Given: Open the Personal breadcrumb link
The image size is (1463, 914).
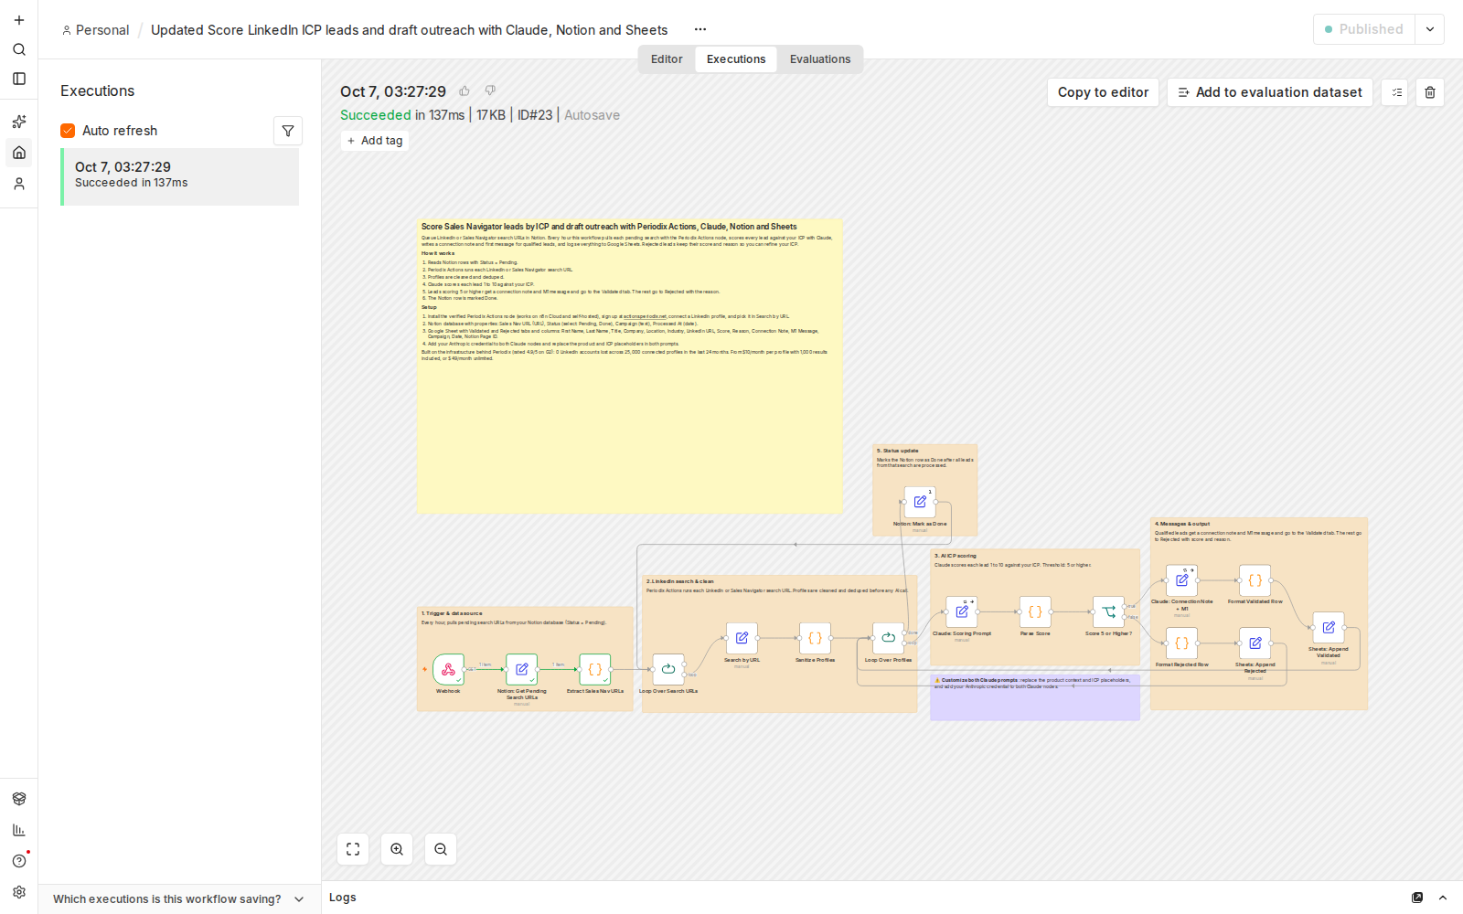Looking at the screenshot, I should click(95, 30).
